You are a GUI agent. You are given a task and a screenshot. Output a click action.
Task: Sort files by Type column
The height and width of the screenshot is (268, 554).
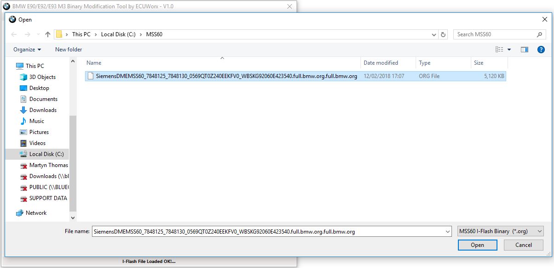[x=443, y=63]
